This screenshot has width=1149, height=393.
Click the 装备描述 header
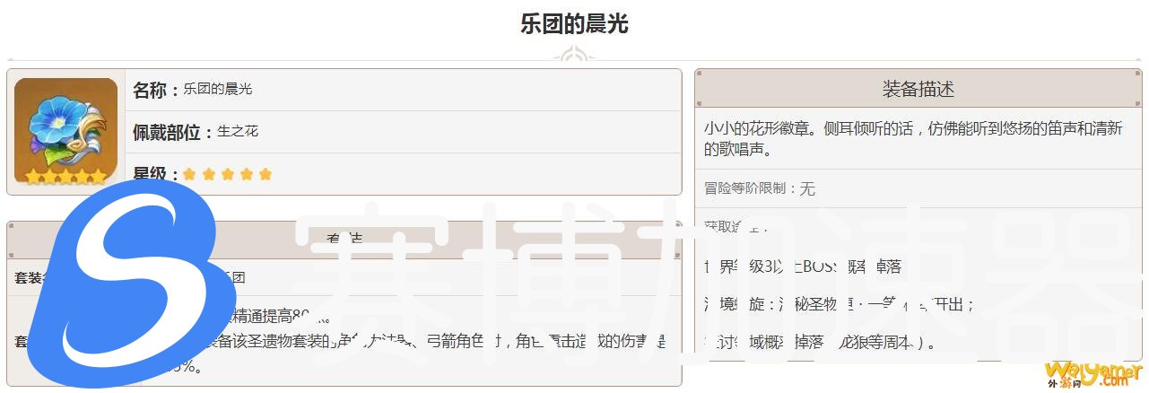(x=918, y=89)
